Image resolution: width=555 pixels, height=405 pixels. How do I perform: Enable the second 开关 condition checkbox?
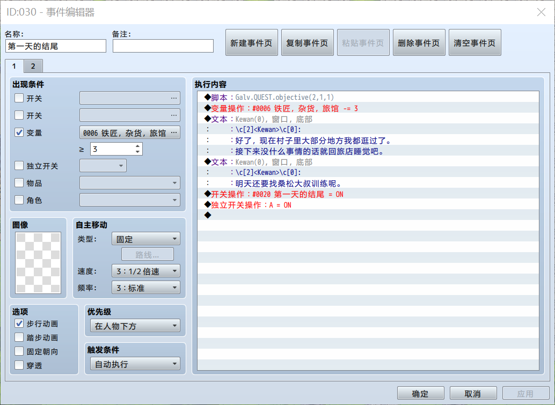click(19, 115)
